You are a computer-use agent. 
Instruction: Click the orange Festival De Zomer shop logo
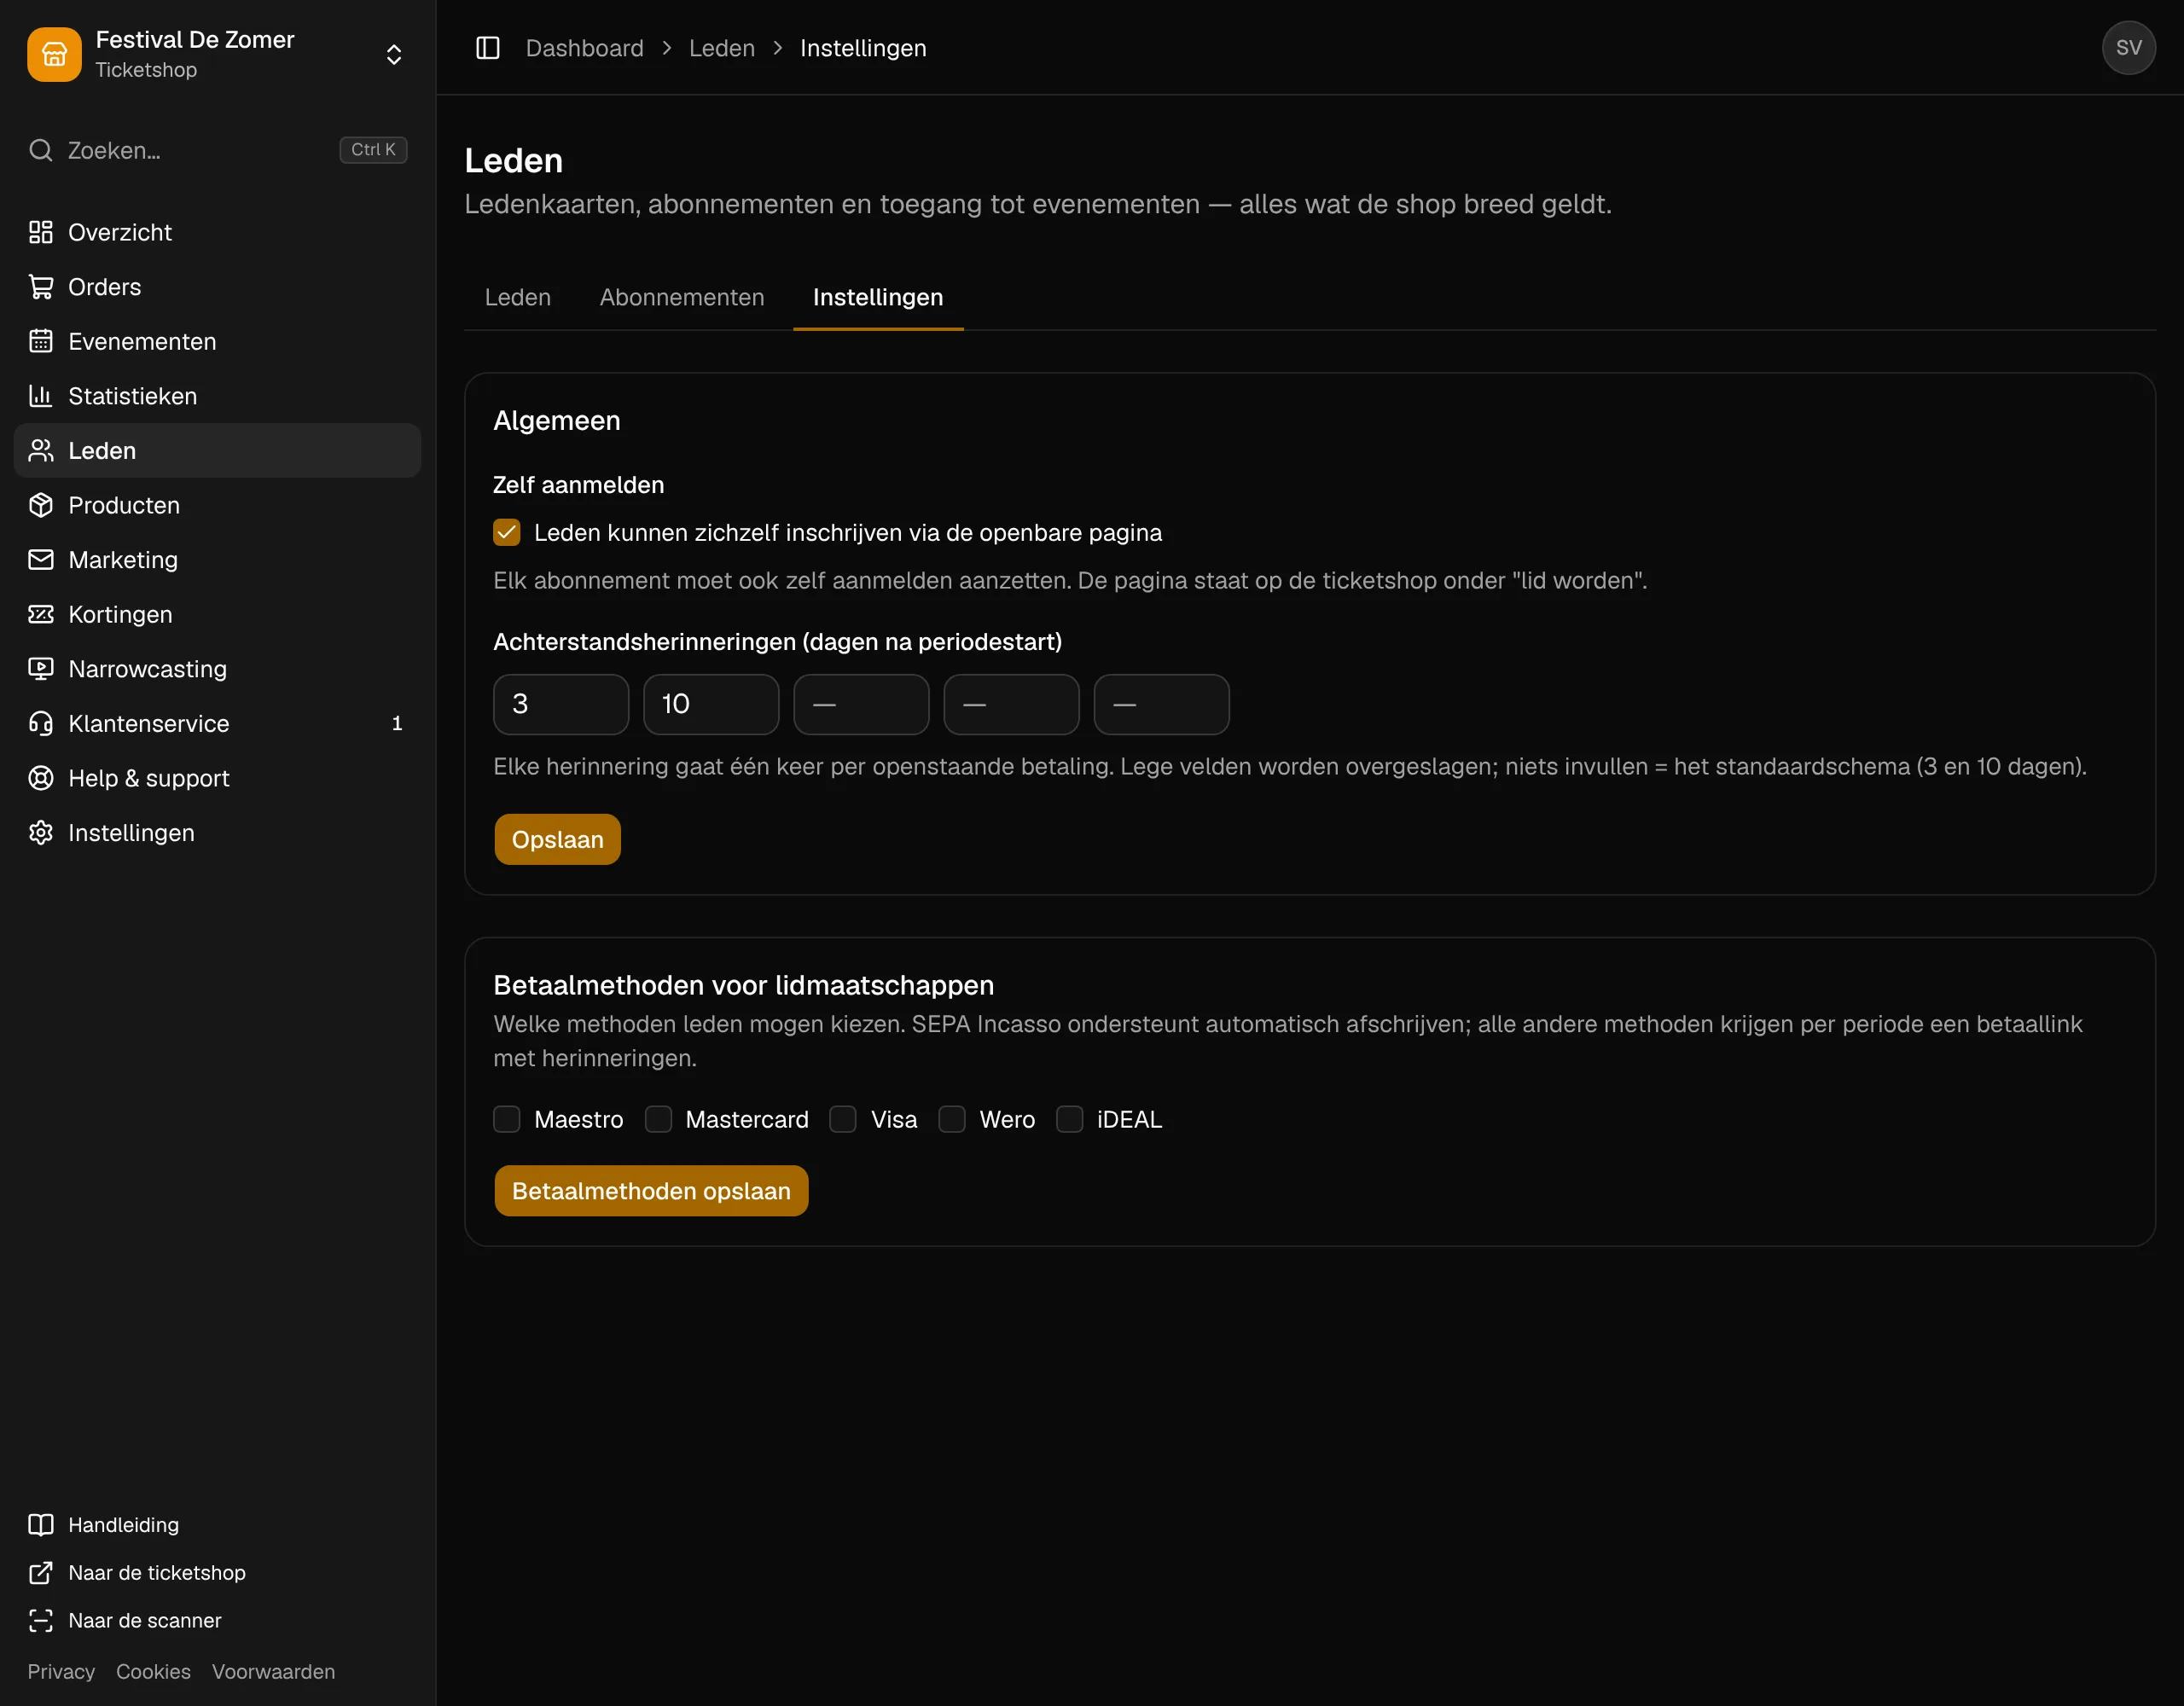[x=54, y=54]
